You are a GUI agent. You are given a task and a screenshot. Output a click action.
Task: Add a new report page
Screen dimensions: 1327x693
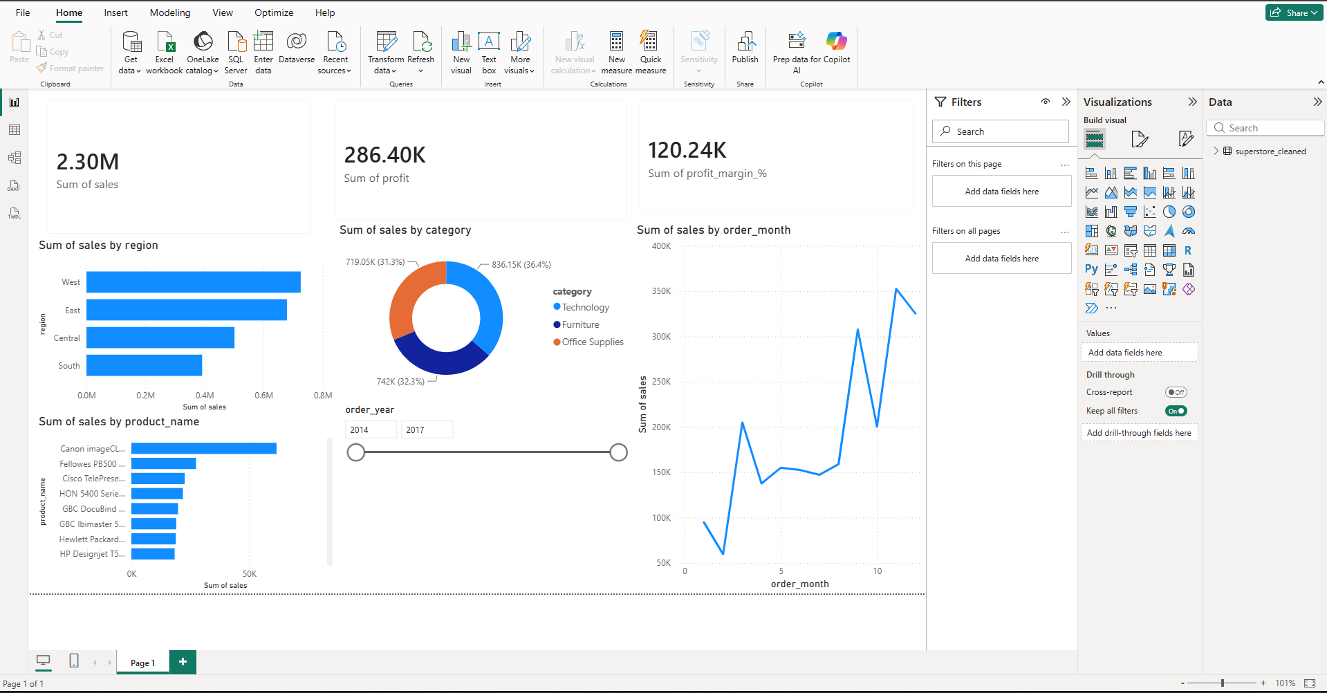pos(183,662)
